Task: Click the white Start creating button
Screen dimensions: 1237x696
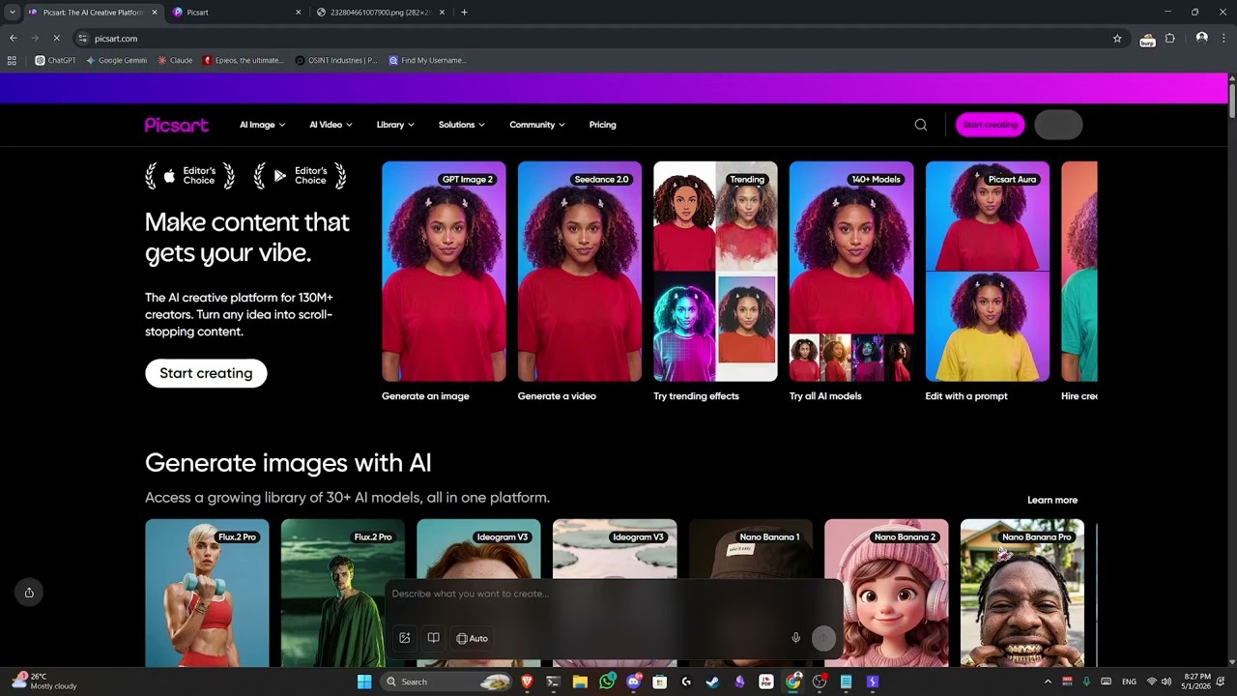Action: (x=206, y=373)
